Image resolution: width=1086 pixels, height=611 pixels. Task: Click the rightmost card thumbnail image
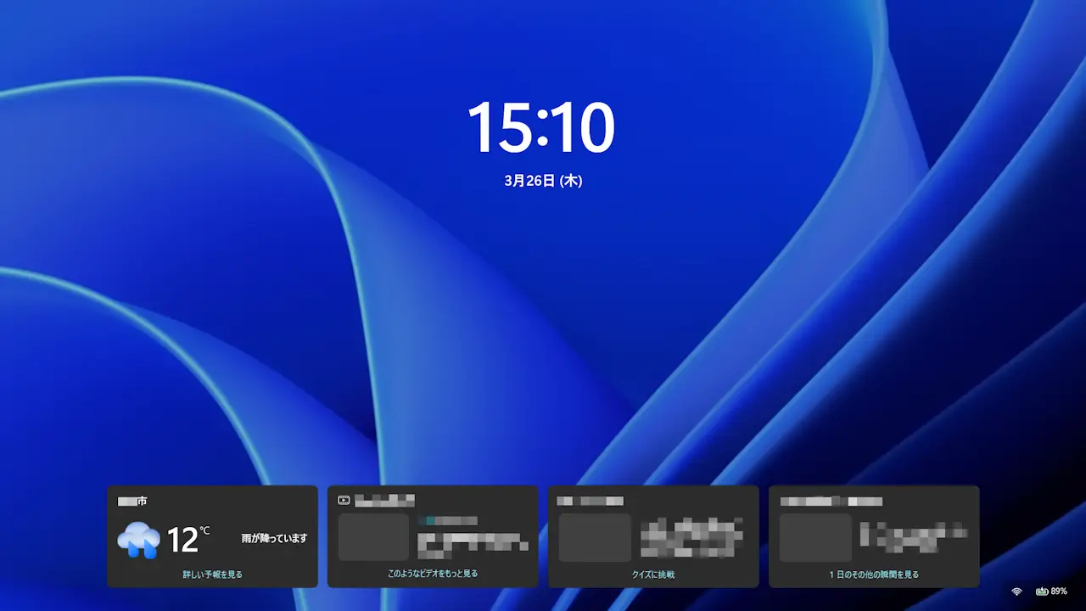coord(815,535)
